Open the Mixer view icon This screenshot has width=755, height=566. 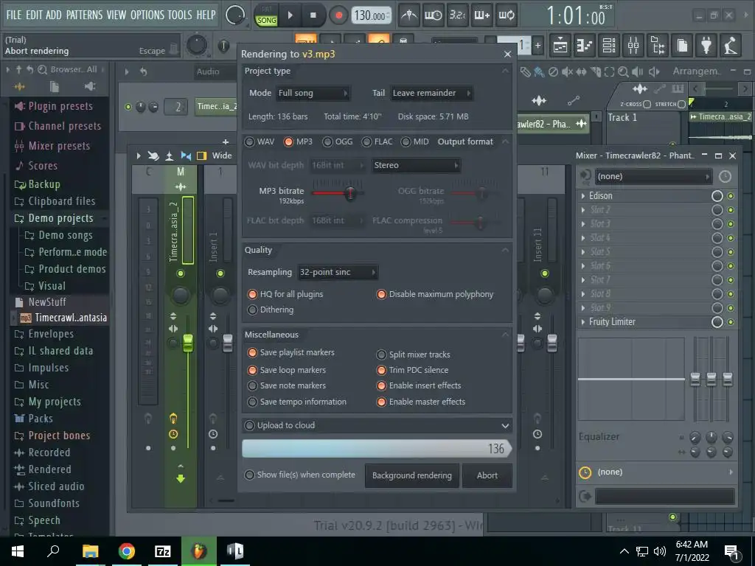(x=633, y=45)
